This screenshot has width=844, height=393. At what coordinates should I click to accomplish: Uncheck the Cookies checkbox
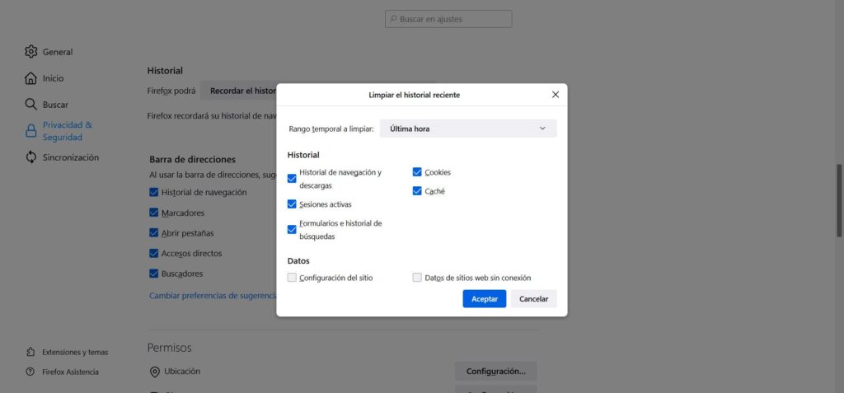pos(417,172)
